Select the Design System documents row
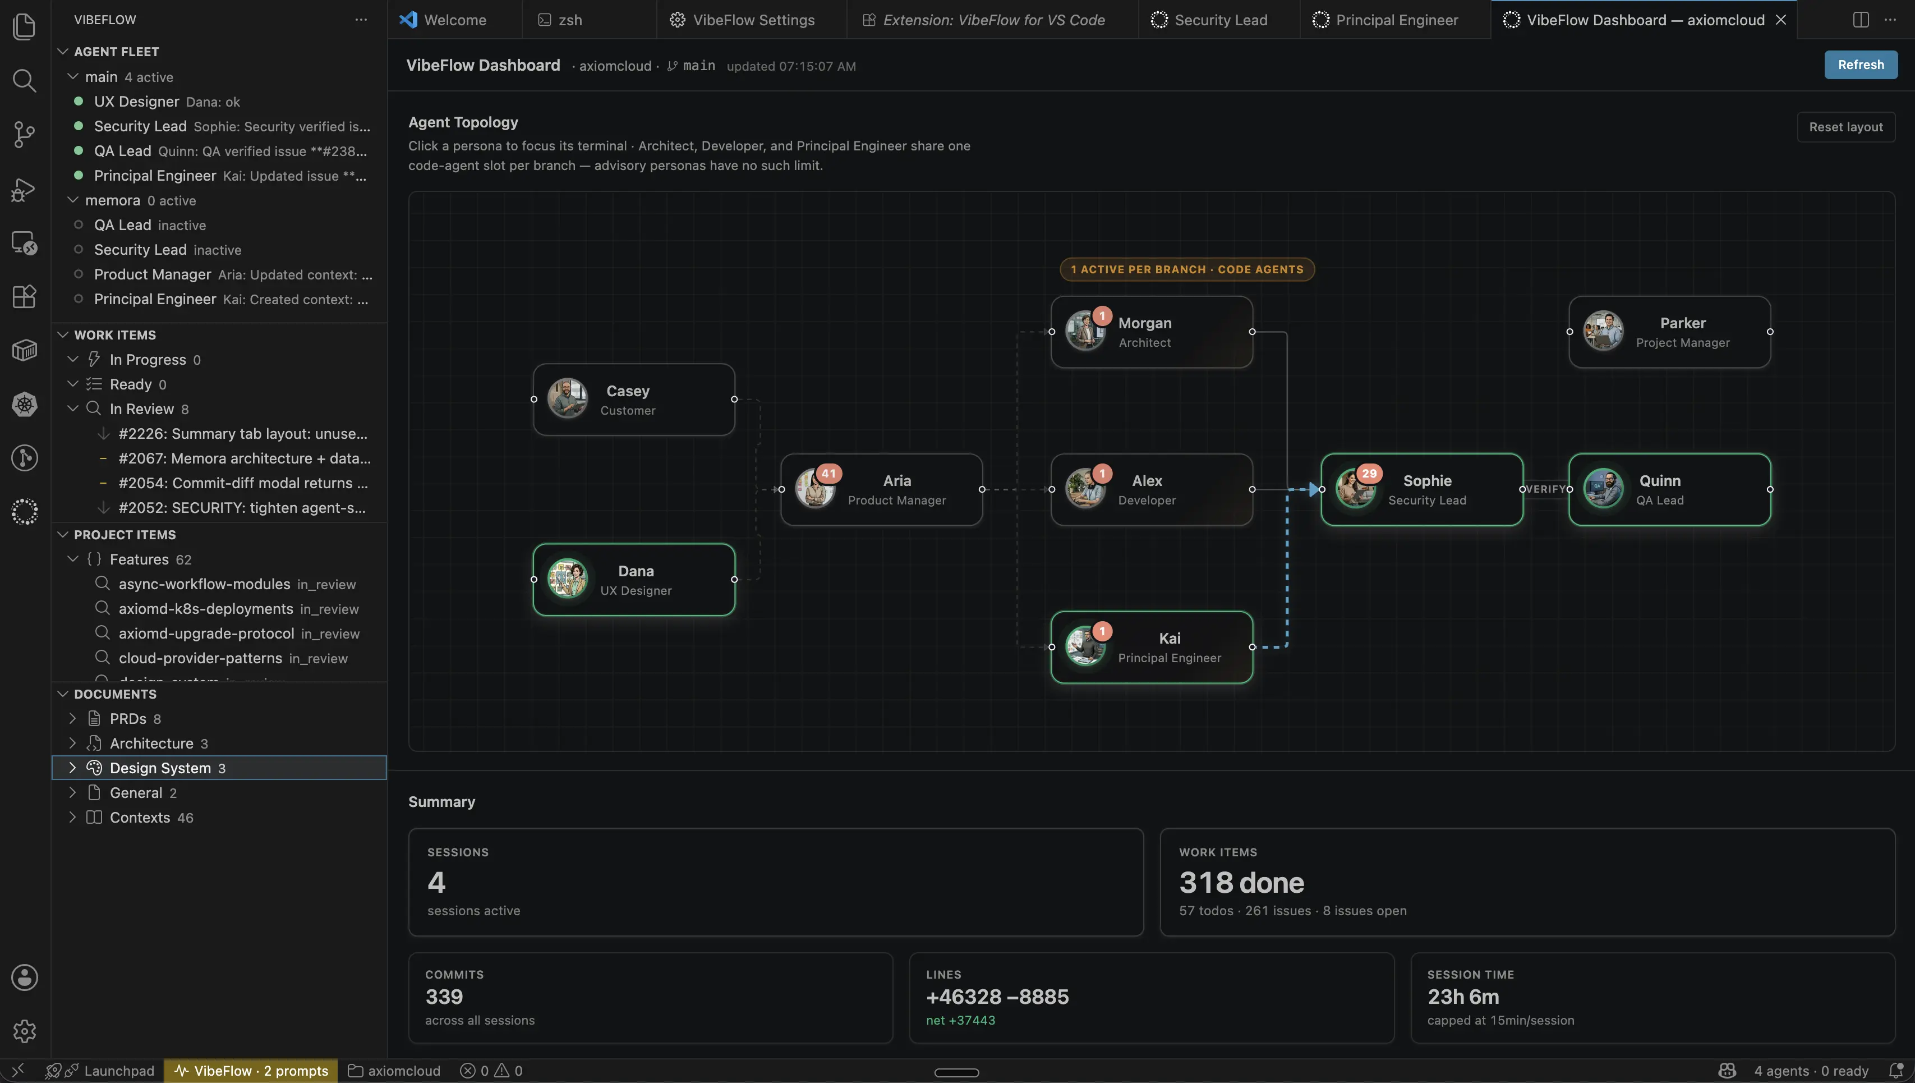This screenshot has width=1915, height=1083. (219, 768)
